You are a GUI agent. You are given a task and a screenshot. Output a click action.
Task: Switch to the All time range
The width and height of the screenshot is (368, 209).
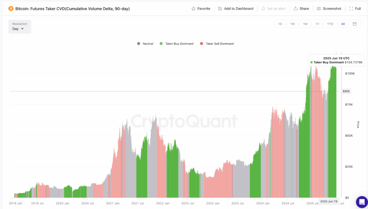coord(343,24)
